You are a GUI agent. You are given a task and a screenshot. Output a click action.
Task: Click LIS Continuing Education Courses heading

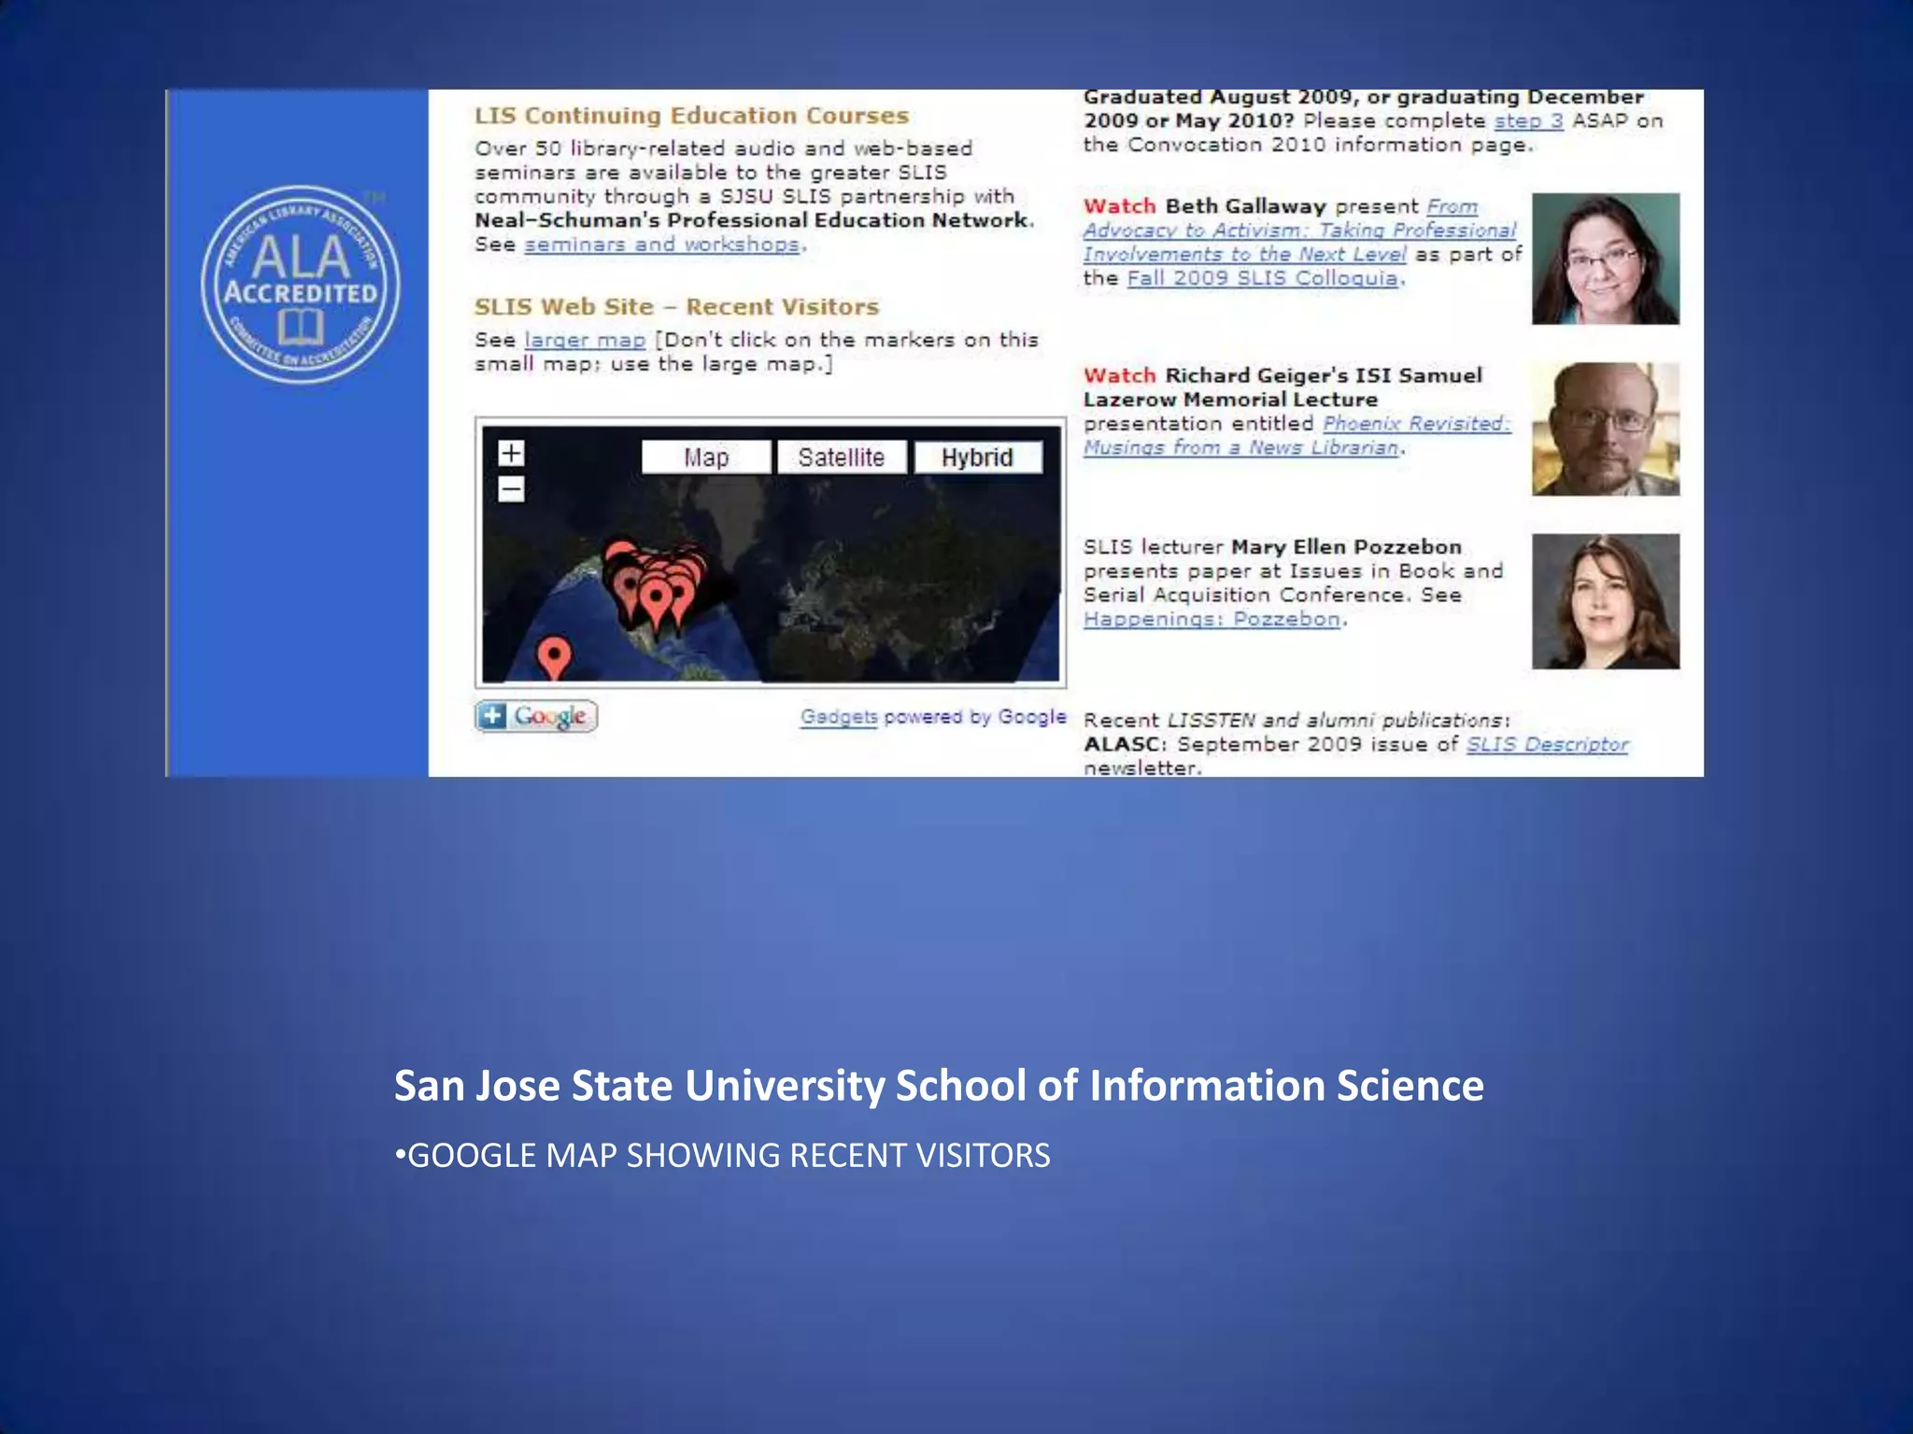(x=691, y=116)
